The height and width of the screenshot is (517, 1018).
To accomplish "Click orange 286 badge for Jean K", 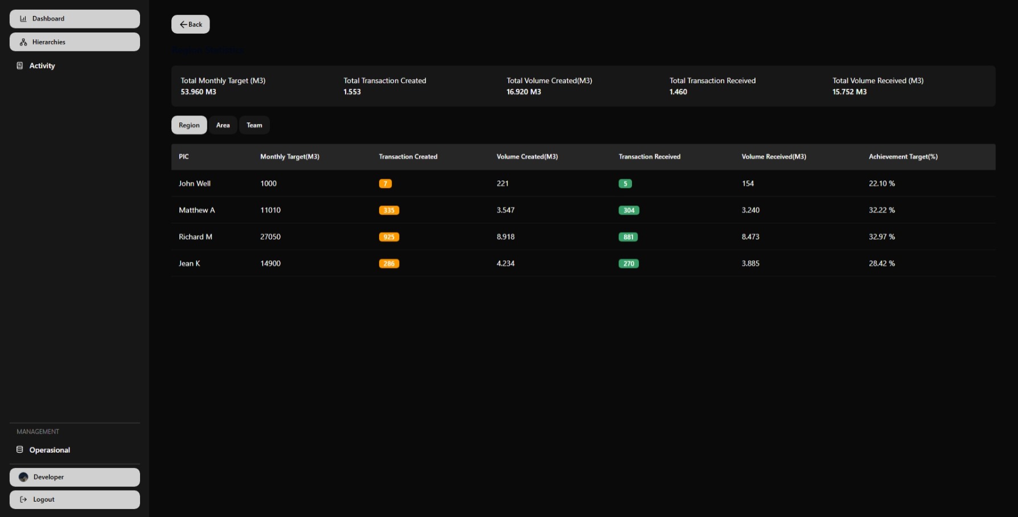I will [x=389, y=264].
